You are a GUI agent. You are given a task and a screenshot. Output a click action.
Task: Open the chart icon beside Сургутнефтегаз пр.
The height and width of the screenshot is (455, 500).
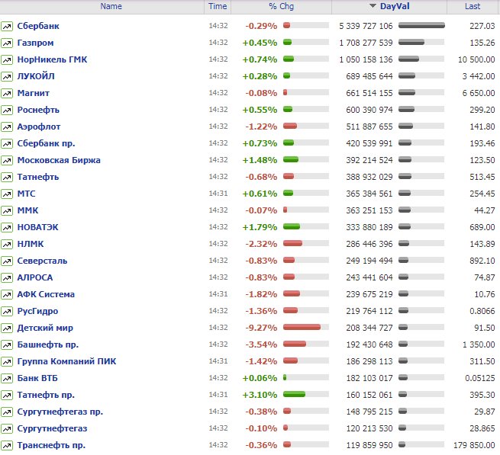coord(7,412)
